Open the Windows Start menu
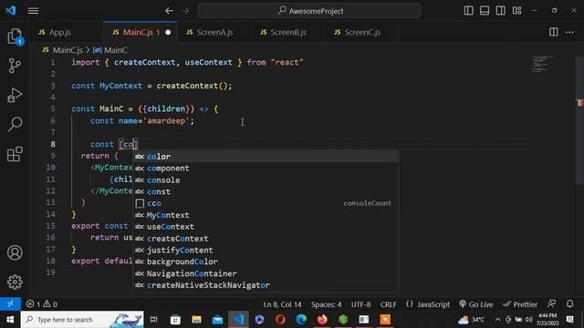Viewport: 584px width, 328px height. [x=10, y=320]
